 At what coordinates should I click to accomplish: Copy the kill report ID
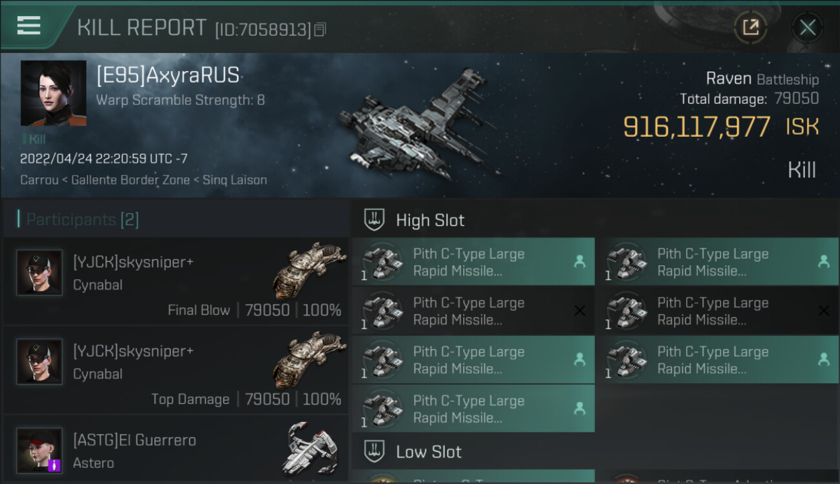pyautogui.click(x=320, y=30)
